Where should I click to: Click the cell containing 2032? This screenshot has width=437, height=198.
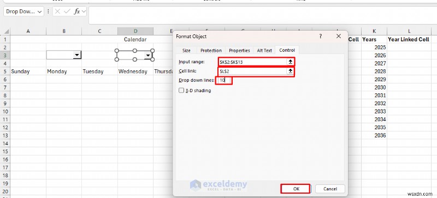tap(374, 104)
